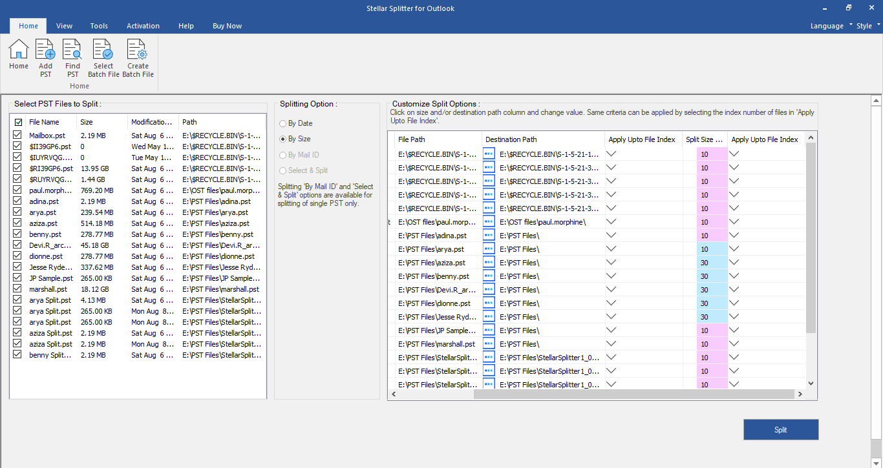Click the Add PST icon
The height and width of the screenshot is (468, 883).
(x=45, y=58)
